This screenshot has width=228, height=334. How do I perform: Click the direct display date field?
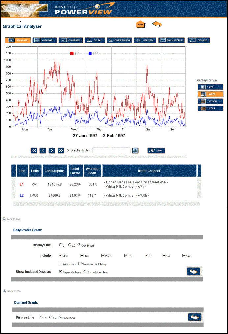point(112,151)
